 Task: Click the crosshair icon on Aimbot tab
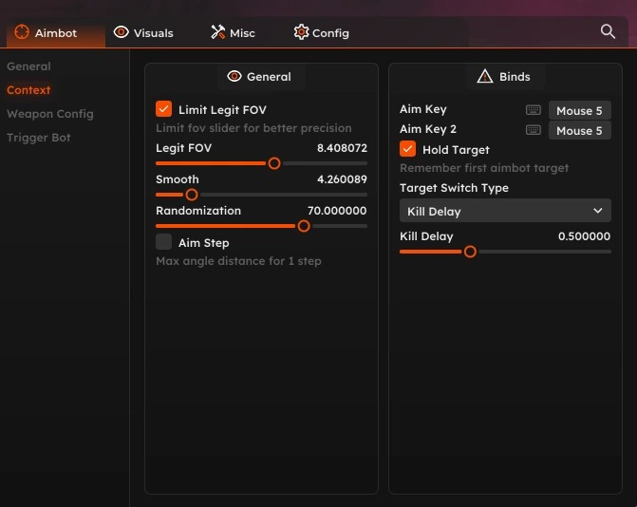coord(22,32)
